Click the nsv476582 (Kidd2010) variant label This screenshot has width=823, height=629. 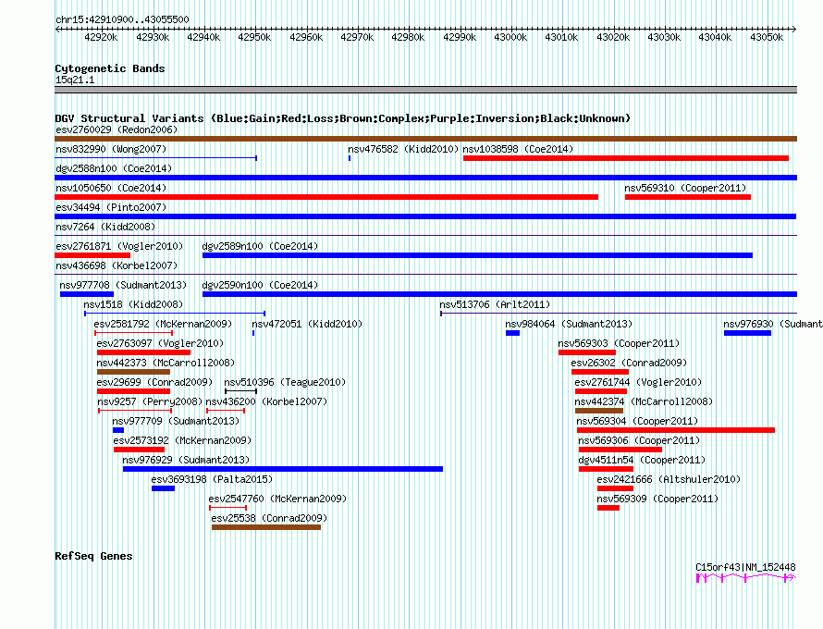[x=403, y=149]
